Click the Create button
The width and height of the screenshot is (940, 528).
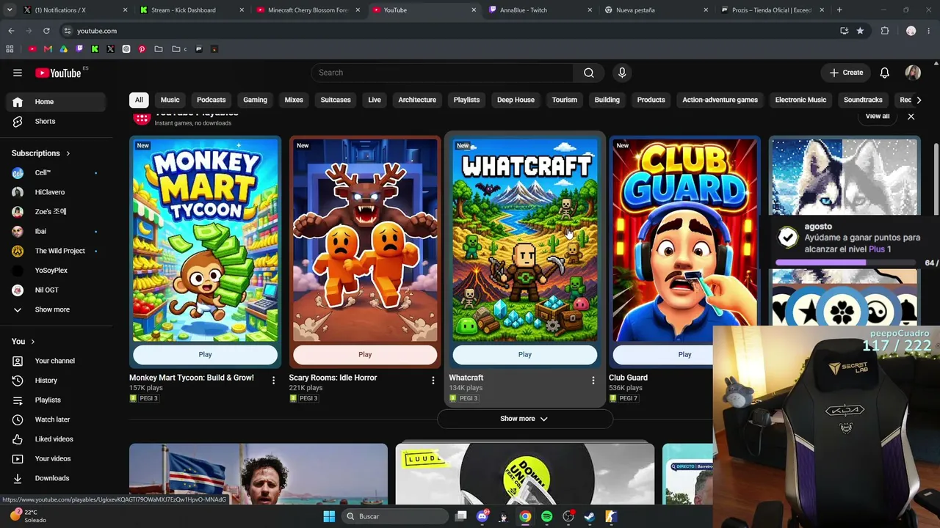[x=846, y=73]
